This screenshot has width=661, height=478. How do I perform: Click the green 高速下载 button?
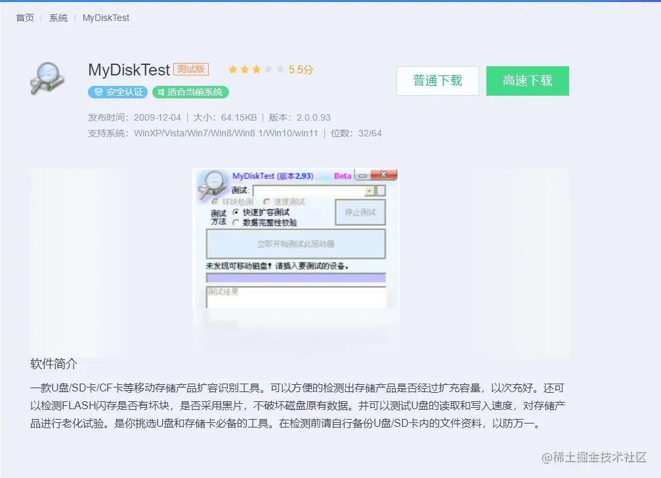527,81
